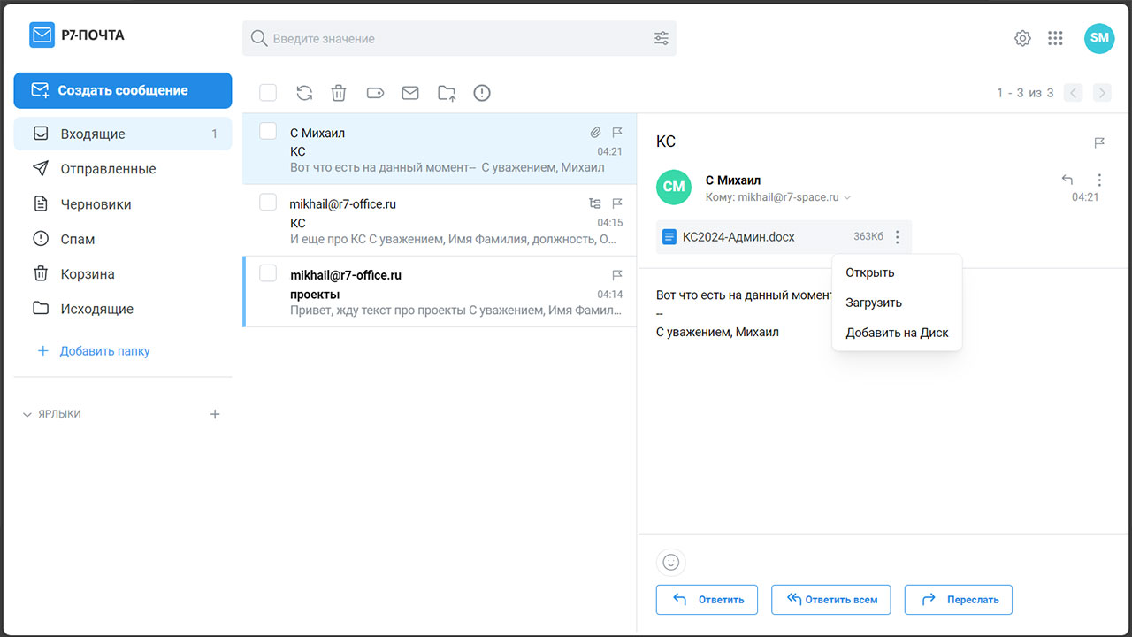Open search filter options icon
Viewport: 1132px width, 637px height.
click(x=662, y=38)
